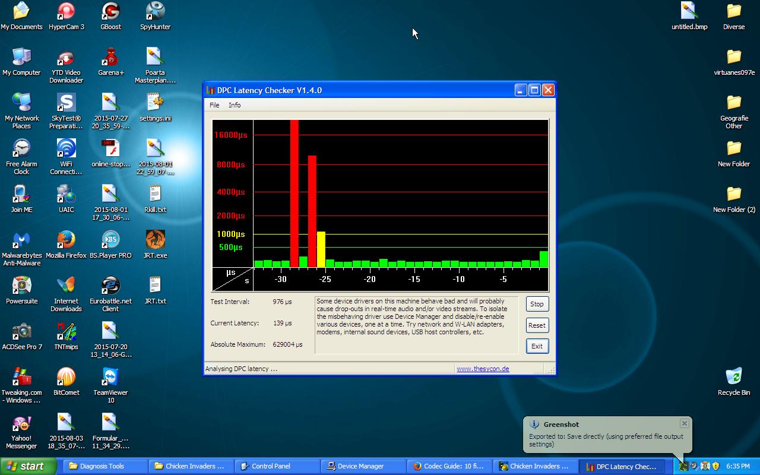Open SpyHunter desktop shortcut
The image size is (760, 475).
155,12
